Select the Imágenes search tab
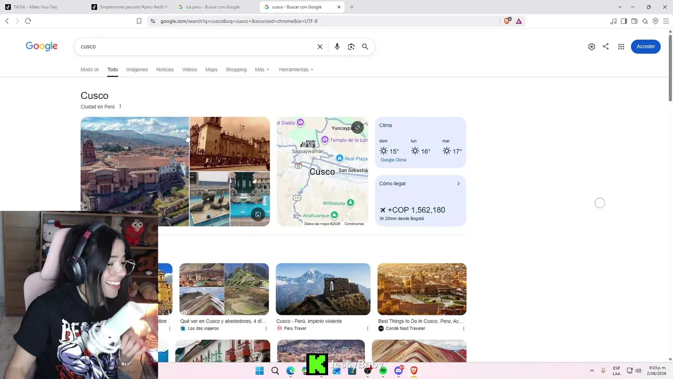673x379 pixels. 137,69
